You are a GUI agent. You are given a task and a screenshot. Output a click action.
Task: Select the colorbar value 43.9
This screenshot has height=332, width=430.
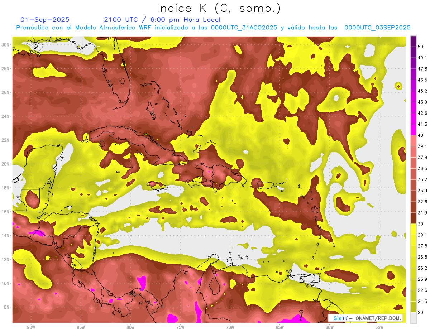[x=422, y=102]
